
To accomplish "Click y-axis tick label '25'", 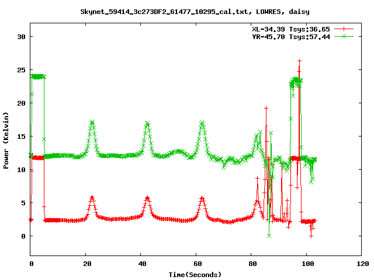I will pos(21,70).
